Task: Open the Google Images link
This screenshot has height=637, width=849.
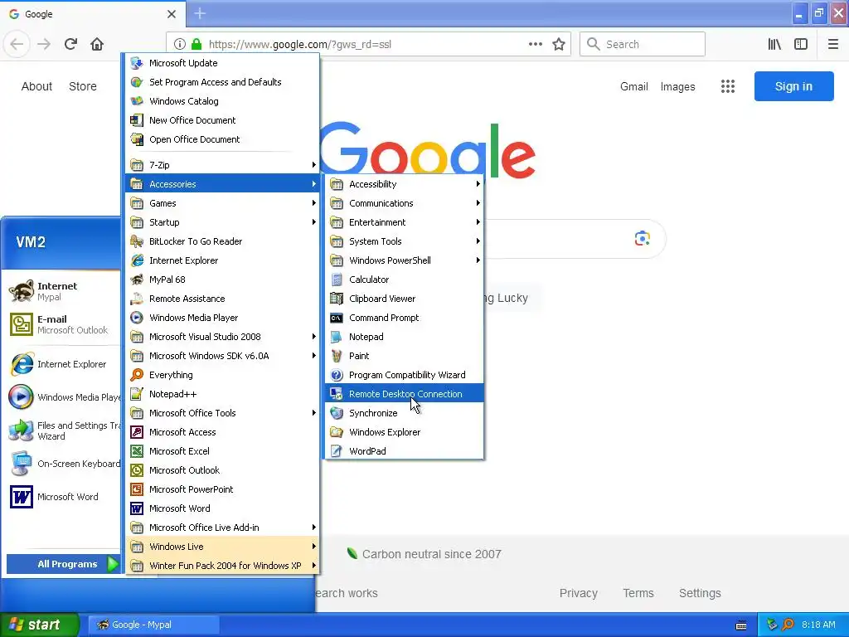Action: (677, 86)
